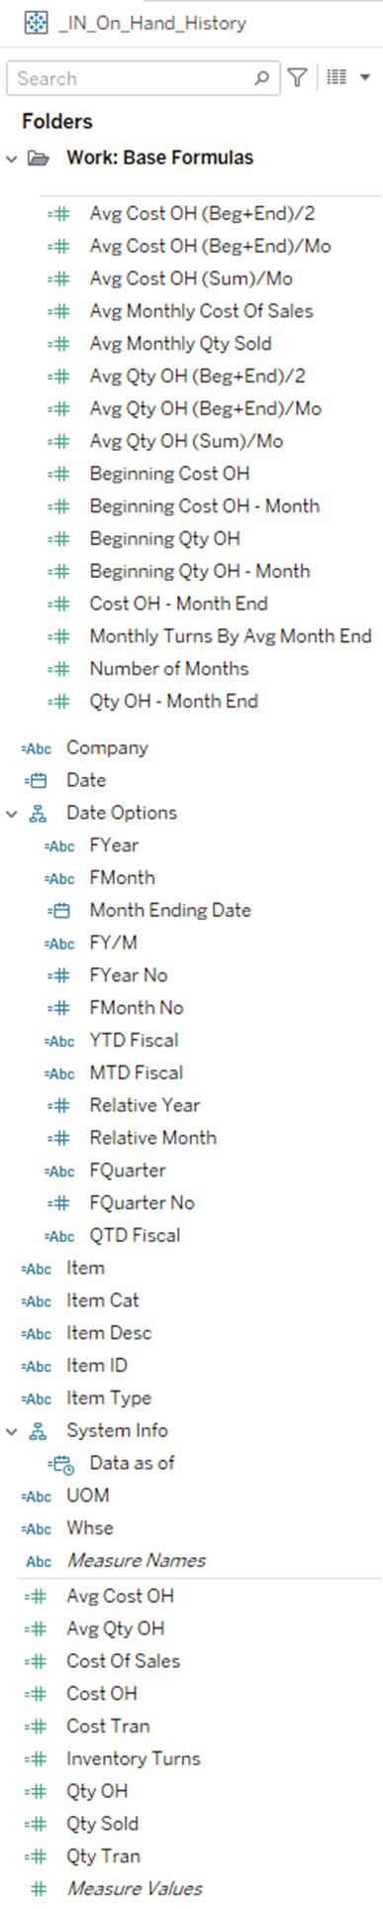The width and height of the screenshot is (383, 1909).
Task: Select the Cost Of Sales measure
Action: click(123, 1661)
